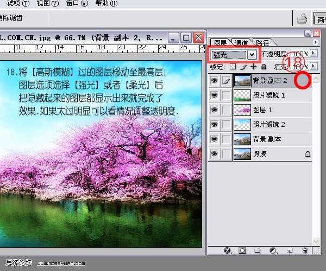Add a layer mask to the layer

click(x=242, y=250)
